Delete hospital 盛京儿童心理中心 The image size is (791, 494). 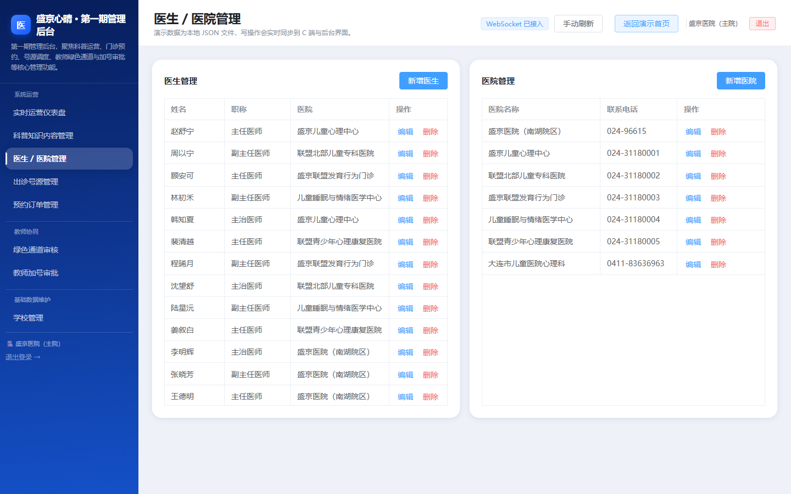coord(718,154)
